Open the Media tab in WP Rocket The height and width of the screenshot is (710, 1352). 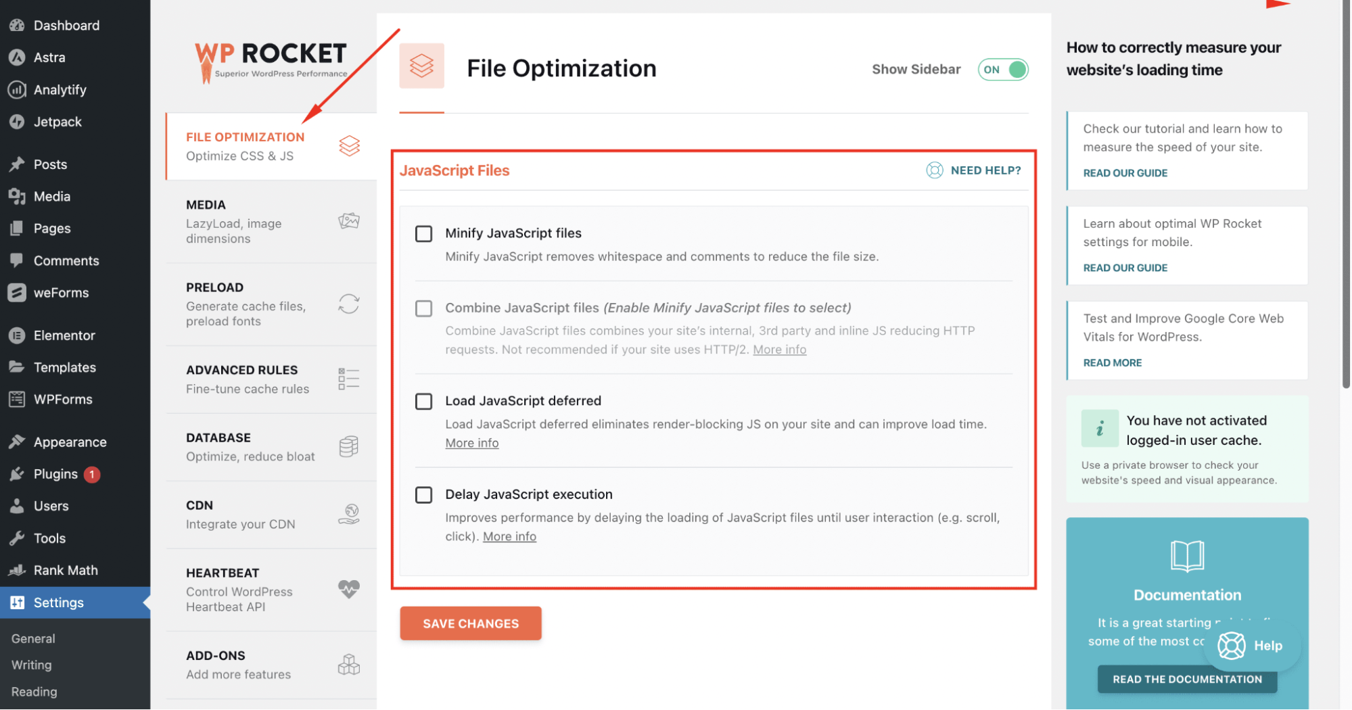(x=271, y=222)
